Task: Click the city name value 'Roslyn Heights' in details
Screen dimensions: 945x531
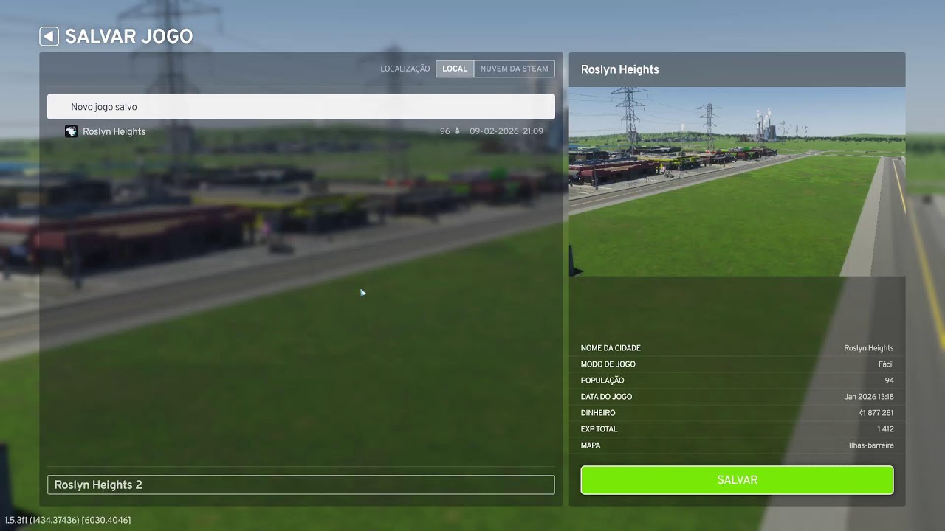Action: tap(869, 348)
